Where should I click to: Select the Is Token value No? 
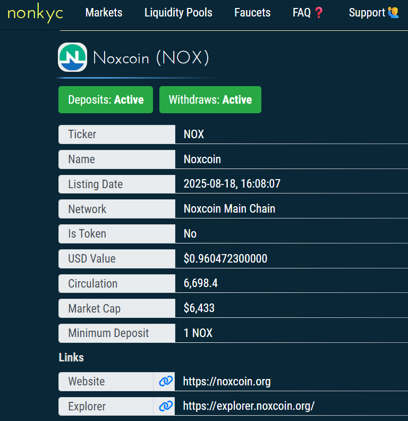[190, 233]
